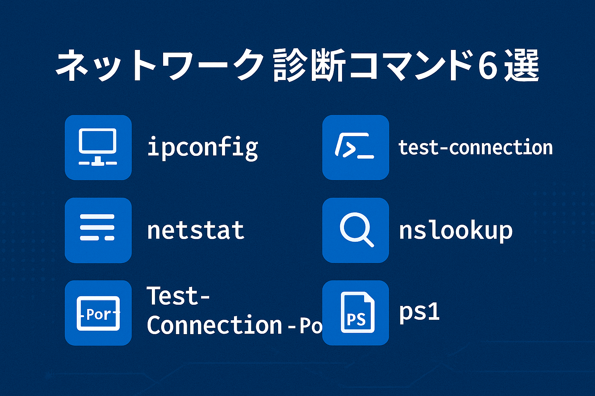Click the ps1 text label
Image resolution: width=595 pixels, height=396 pixels.
420,312
